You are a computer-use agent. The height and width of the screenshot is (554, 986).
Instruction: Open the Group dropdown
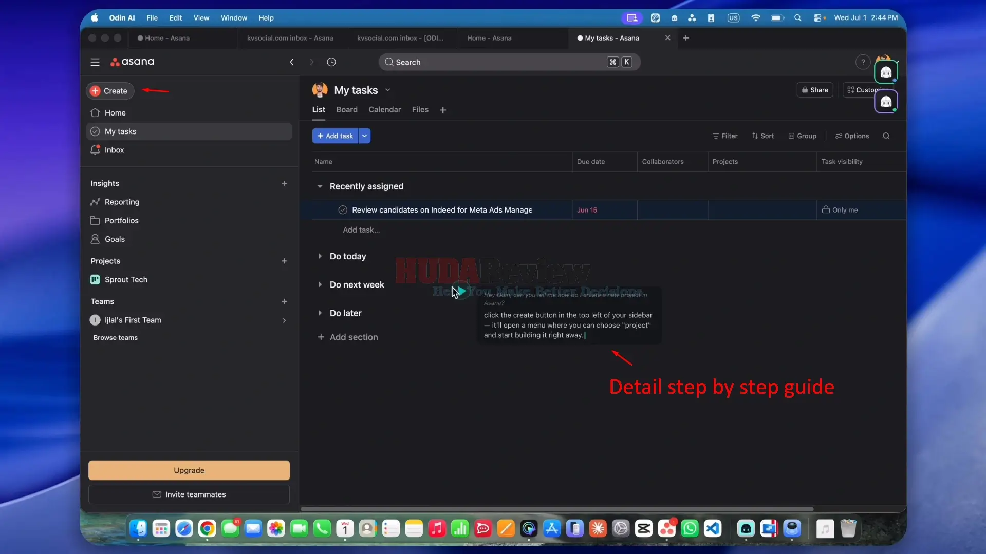point(803,136)
